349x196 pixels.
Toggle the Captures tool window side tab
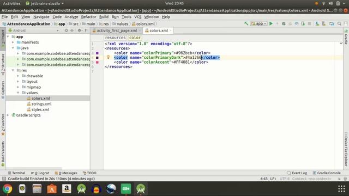pyautogui.click(x=3, y=90)
